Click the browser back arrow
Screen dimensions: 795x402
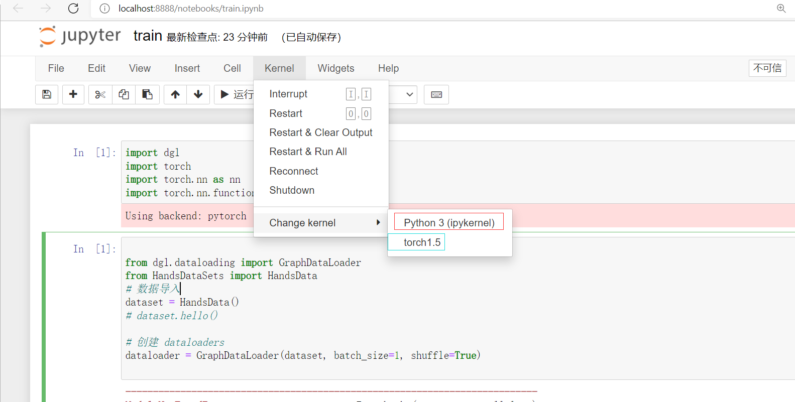(x=18, y=8)
